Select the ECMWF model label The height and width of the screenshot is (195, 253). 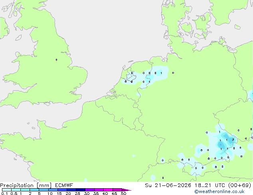click(x=64, y=185)
